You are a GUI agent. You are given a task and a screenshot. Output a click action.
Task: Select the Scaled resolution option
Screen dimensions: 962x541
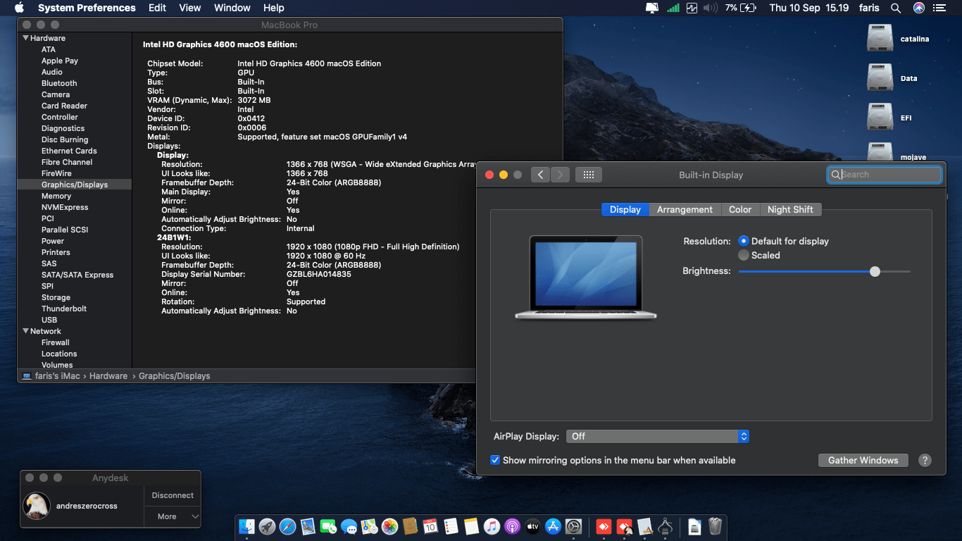[x=743, y=255]
